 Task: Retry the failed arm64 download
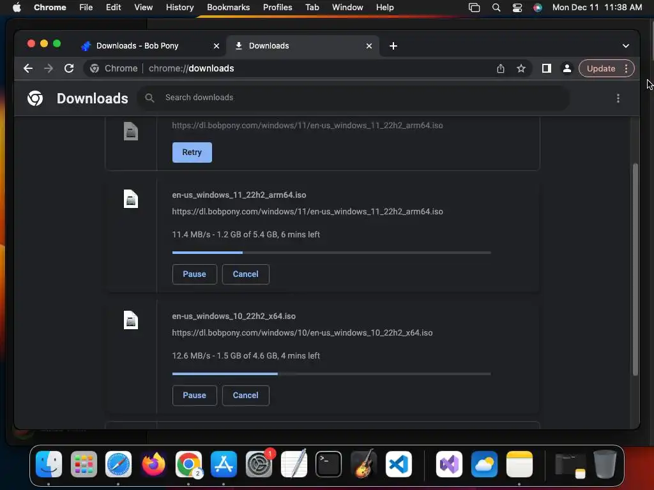pyautogui.click(x=192, y=152)
